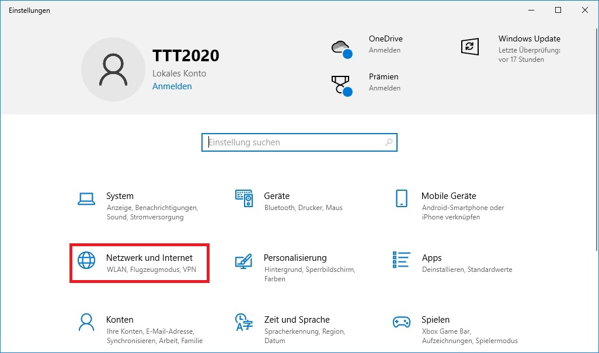Click the 'Lokales Konto' label
This screenshot has height=353, width=599.
(179, 74)
